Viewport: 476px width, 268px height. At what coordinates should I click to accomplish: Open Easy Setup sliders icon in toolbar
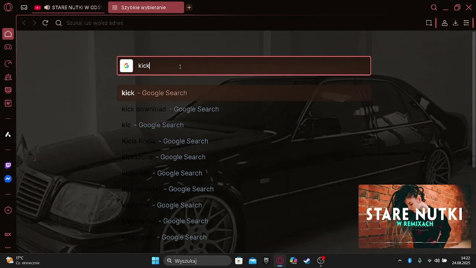click(466, 23)
